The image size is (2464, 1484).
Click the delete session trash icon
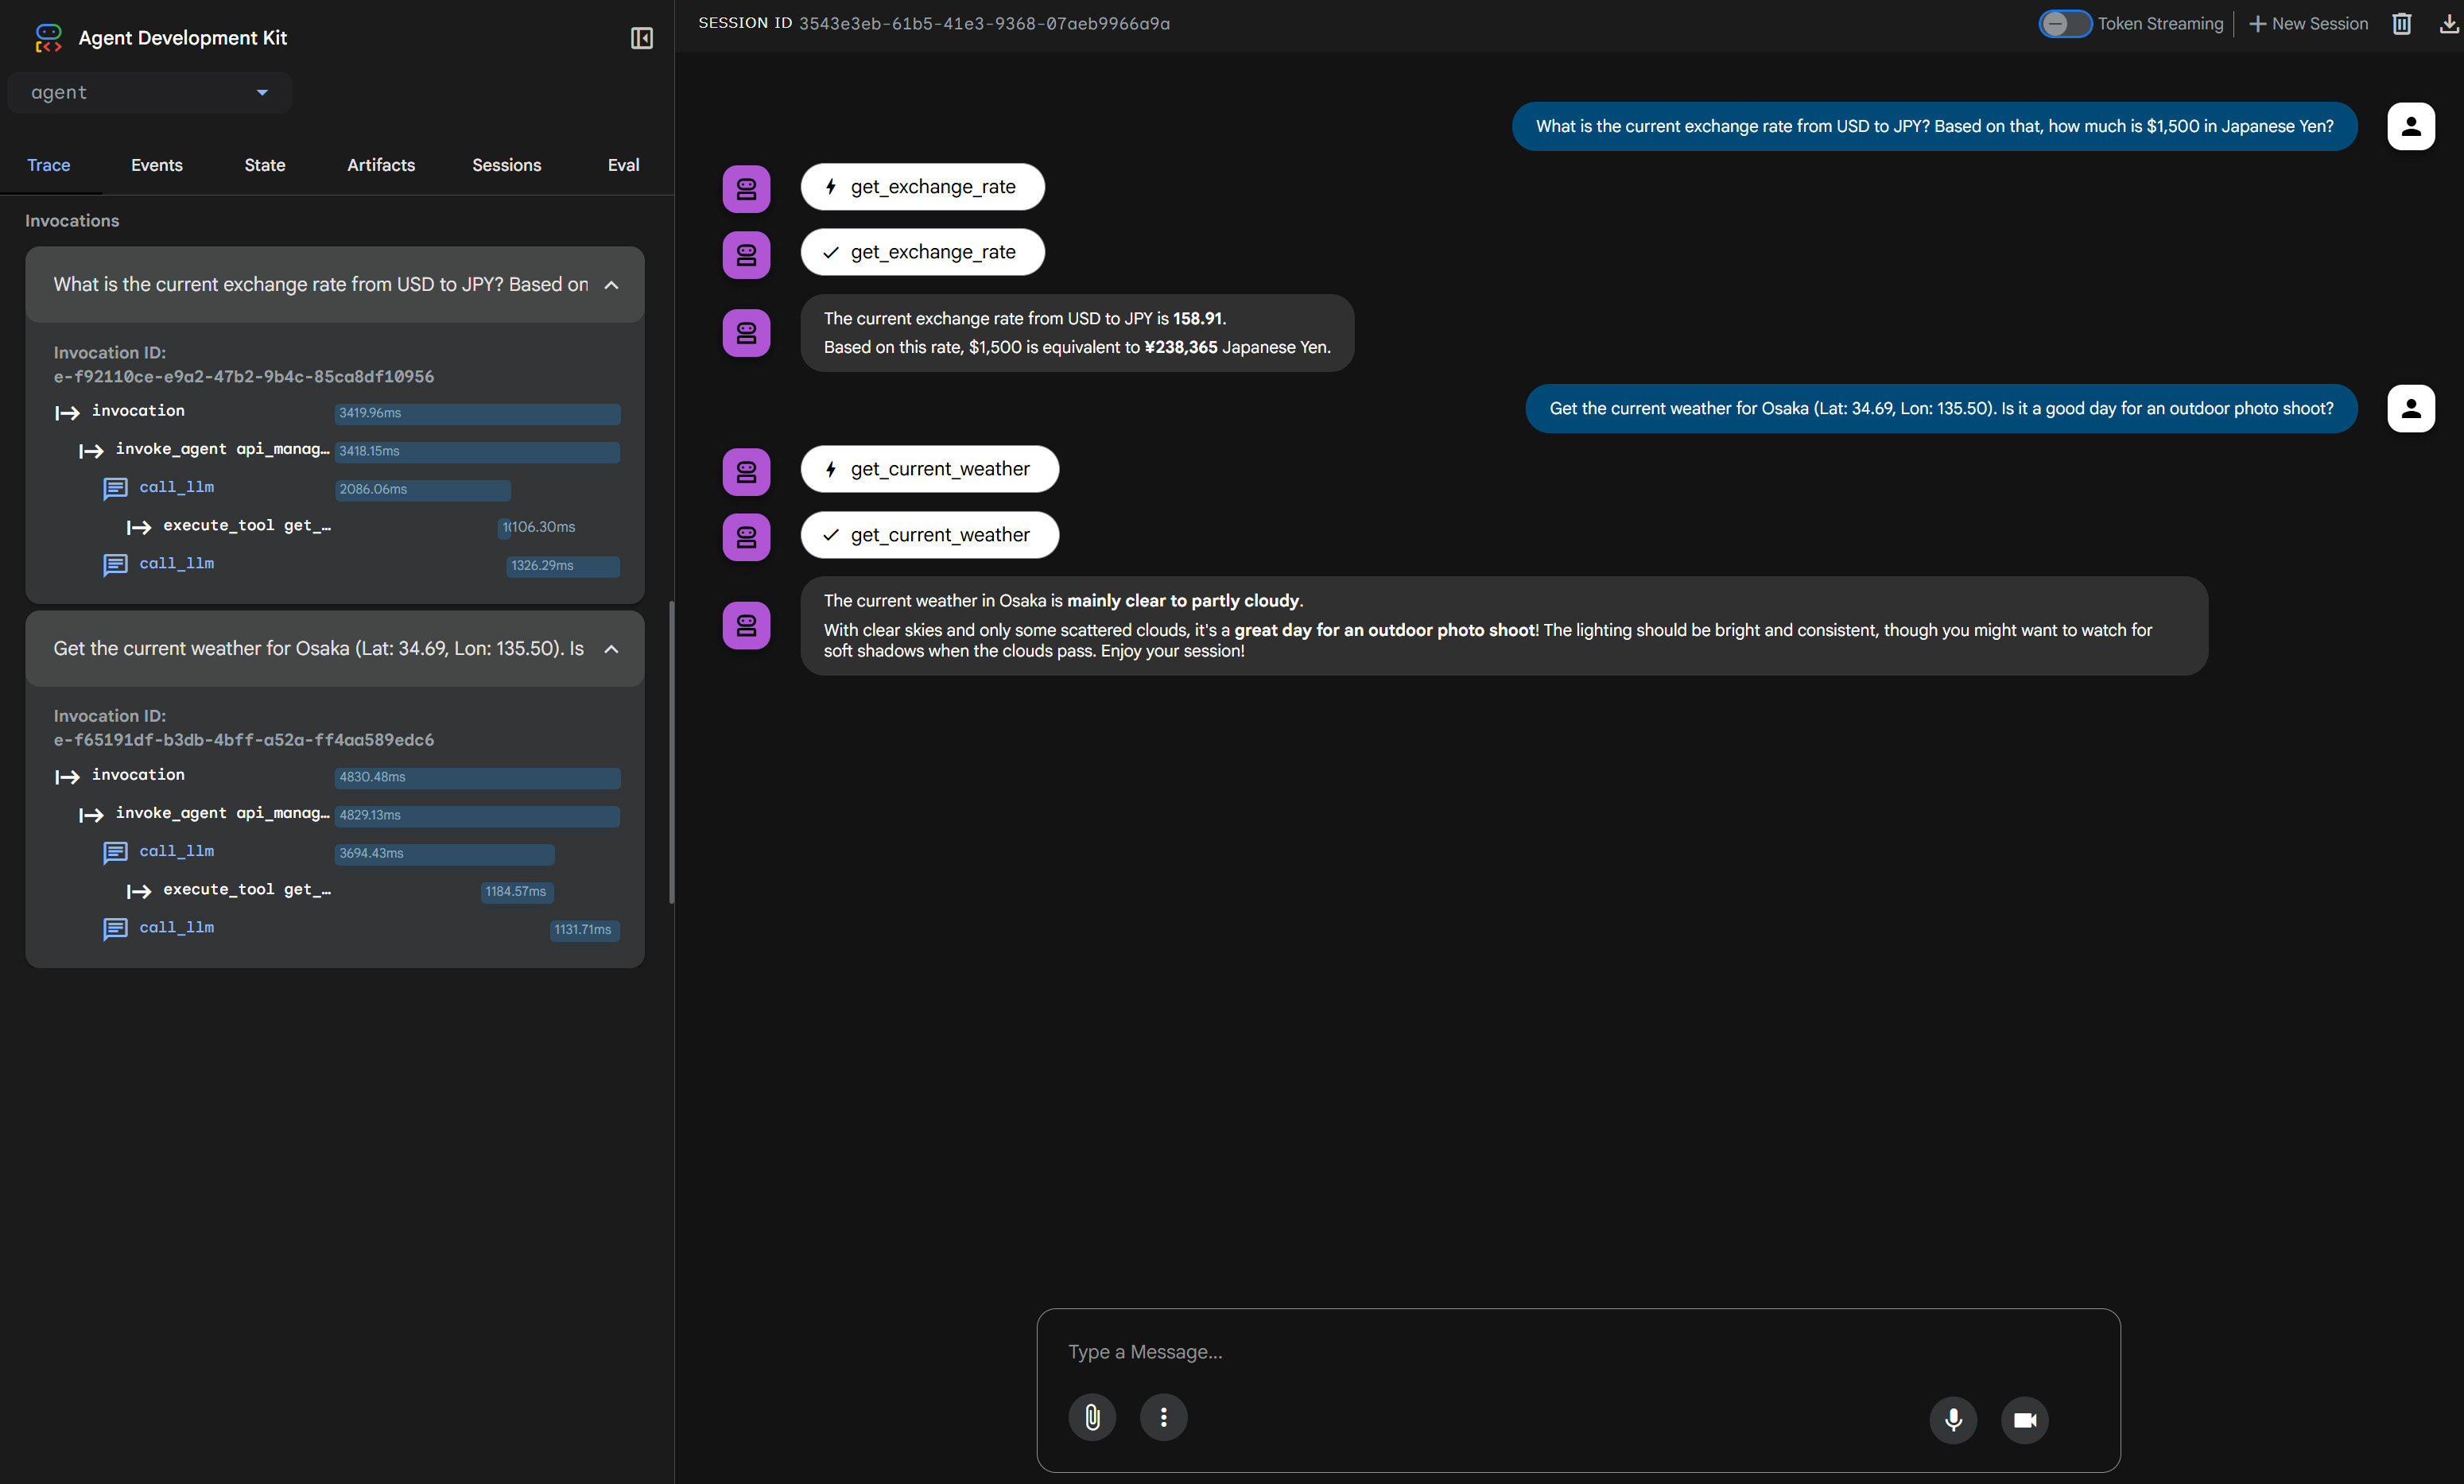pyautogui.click(x=2401, y=23)
